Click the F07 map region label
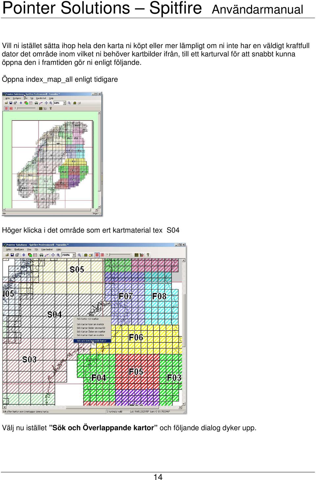Screen dimensions: 316x480 (126, 296)
